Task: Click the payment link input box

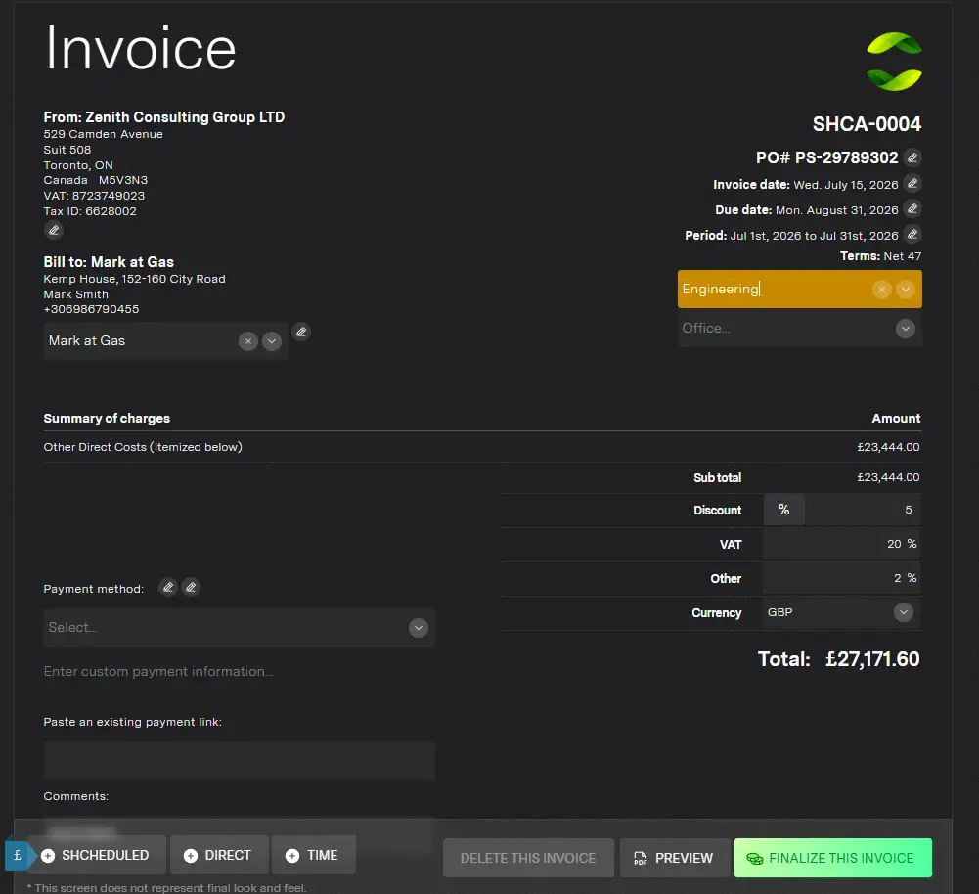Action: 240,760
